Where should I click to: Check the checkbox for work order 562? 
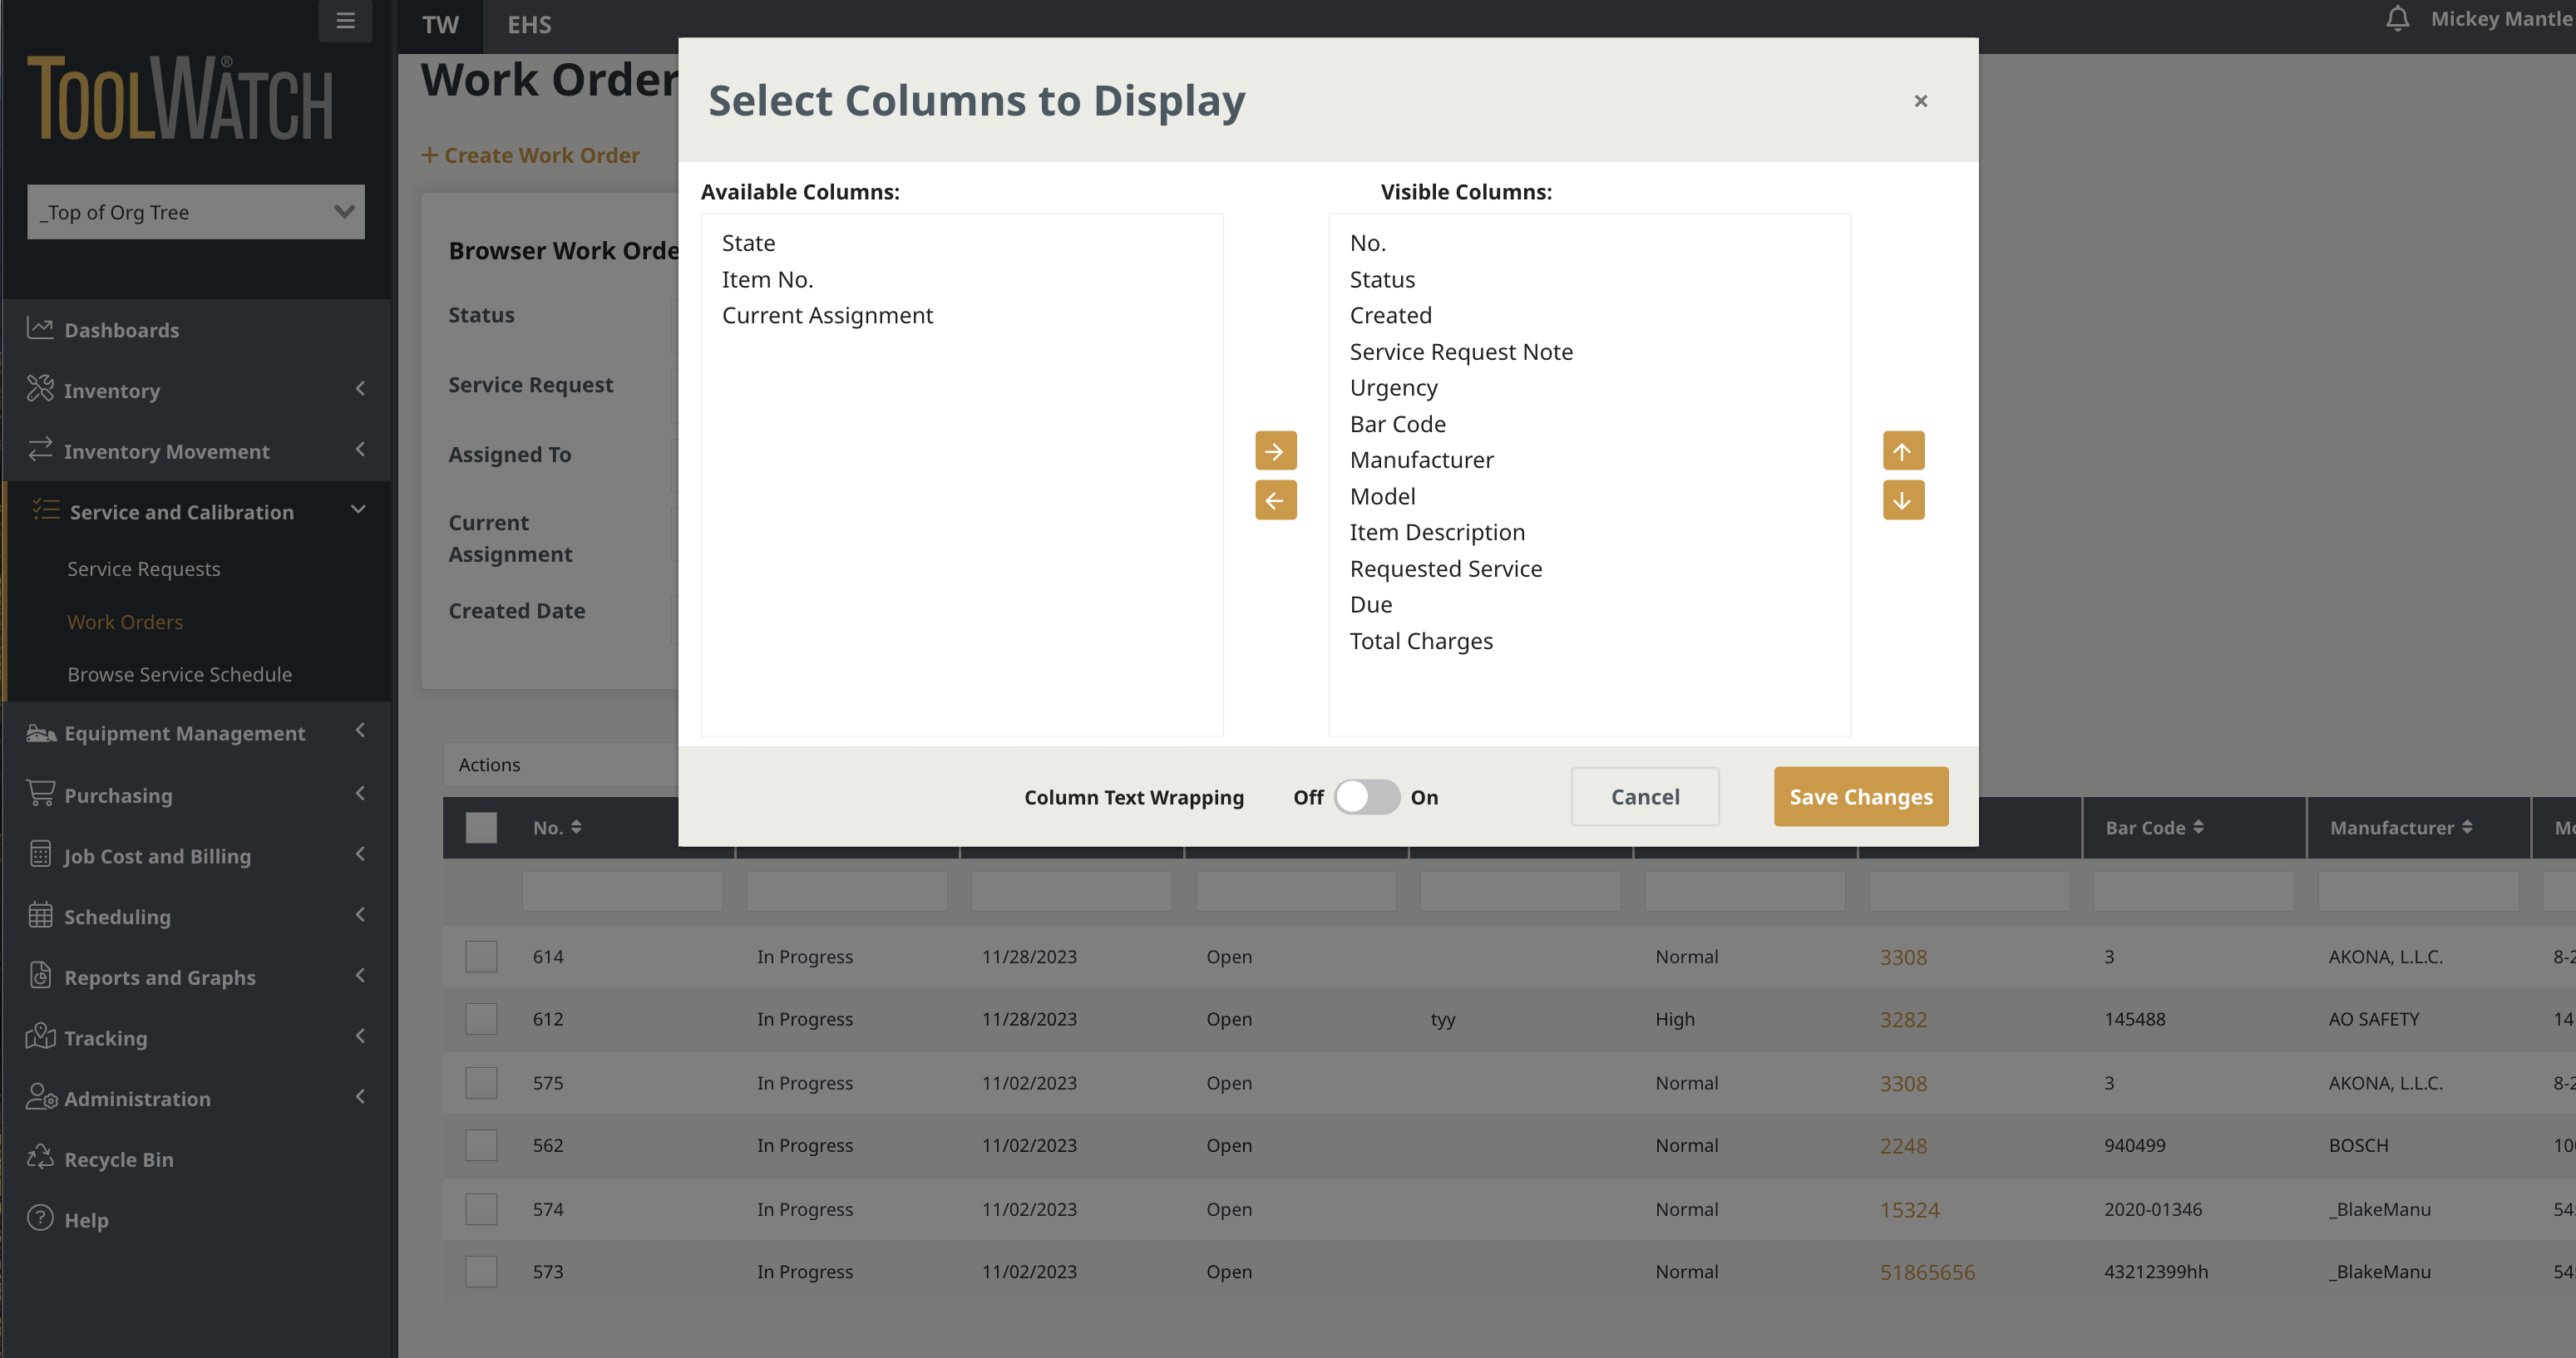pyautogui.click(x=481, y=1145)
